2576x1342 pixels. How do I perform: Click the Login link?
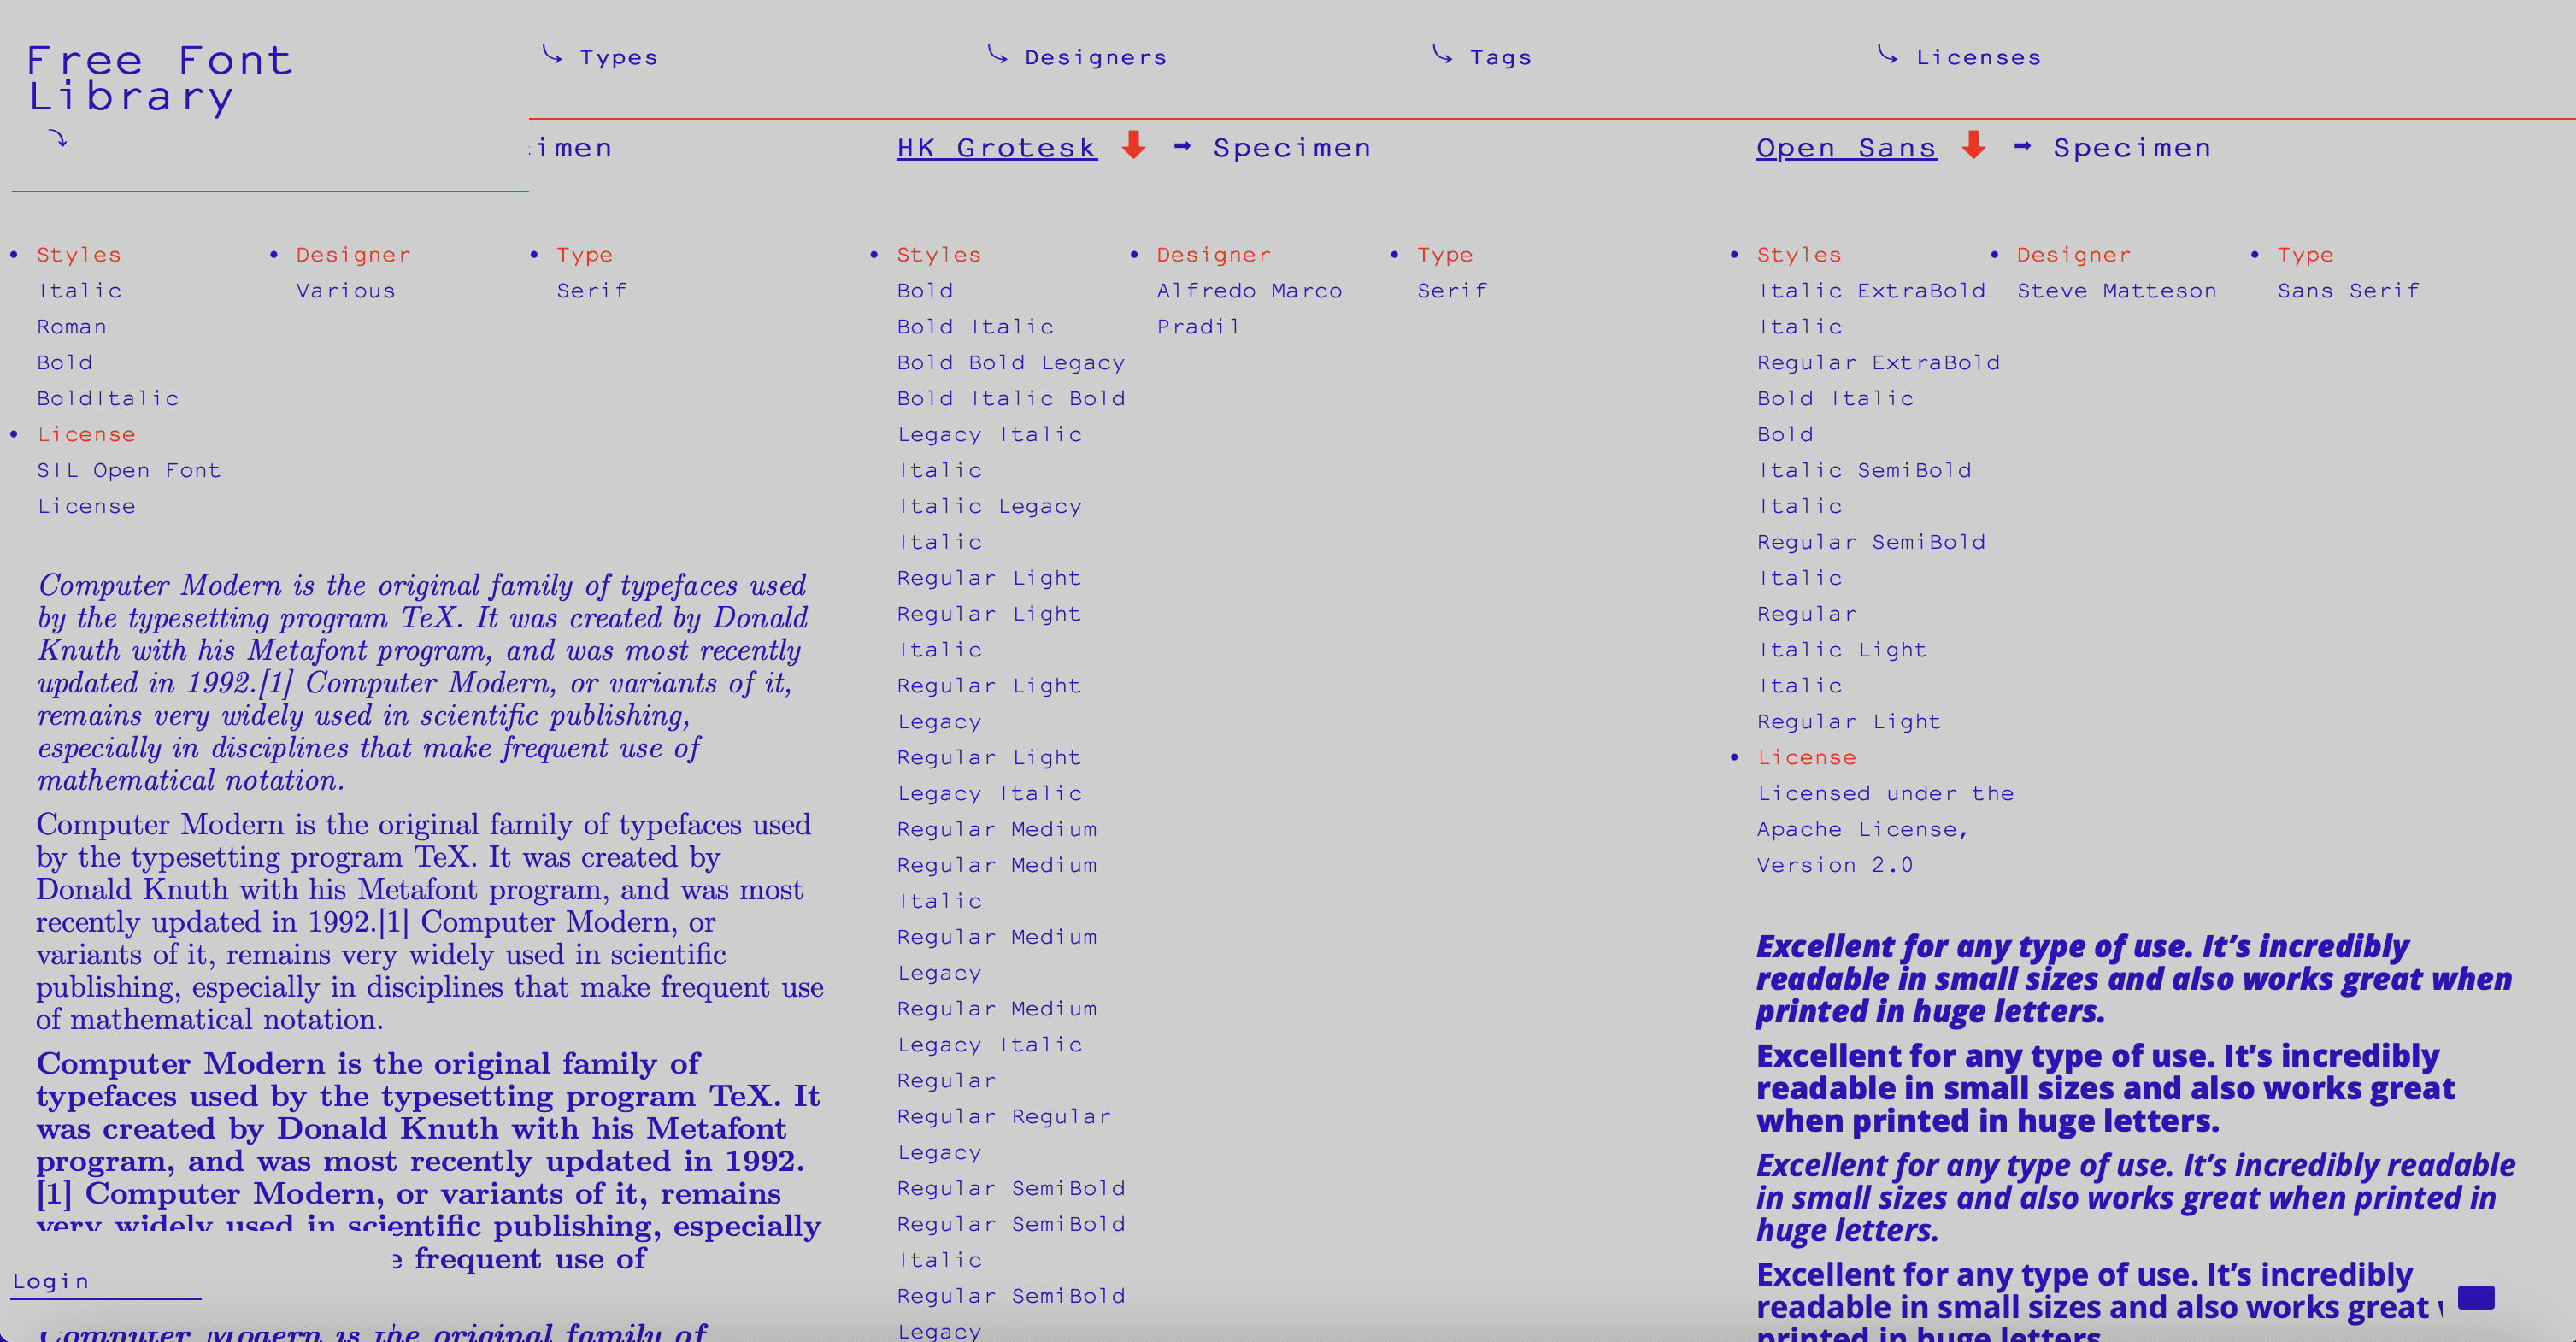pyautogui.click(x=51, y=1281)
